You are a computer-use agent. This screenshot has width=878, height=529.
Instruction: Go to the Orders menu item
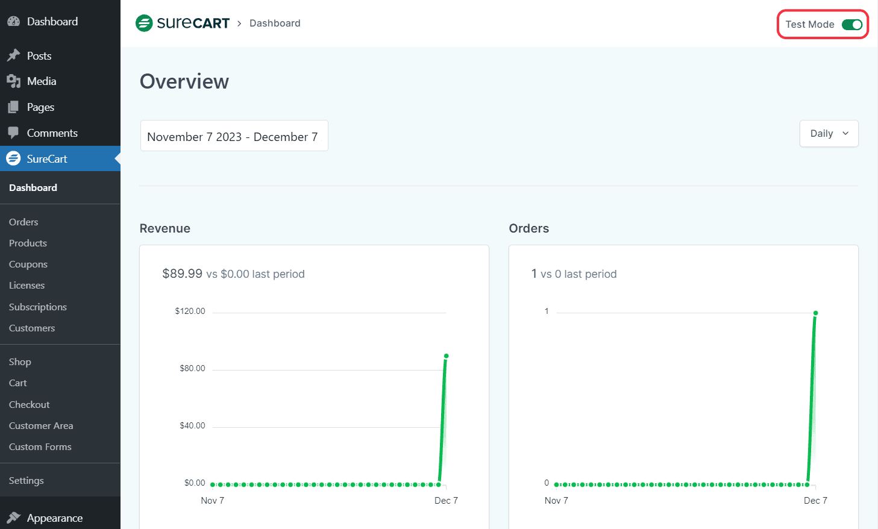point(23,222)
